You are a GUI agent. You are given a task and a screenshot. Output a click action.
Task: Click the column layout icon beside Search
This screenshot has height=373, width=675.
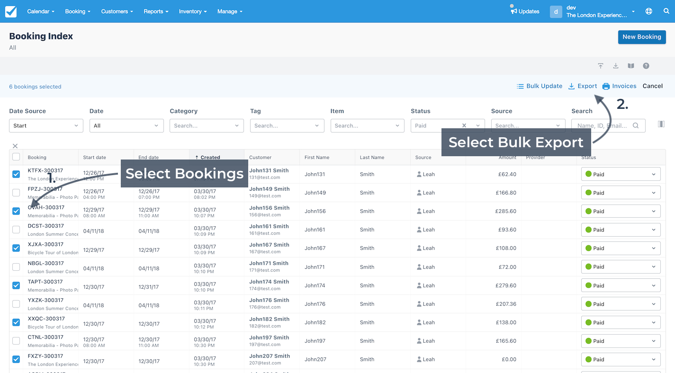pos(661,124)
